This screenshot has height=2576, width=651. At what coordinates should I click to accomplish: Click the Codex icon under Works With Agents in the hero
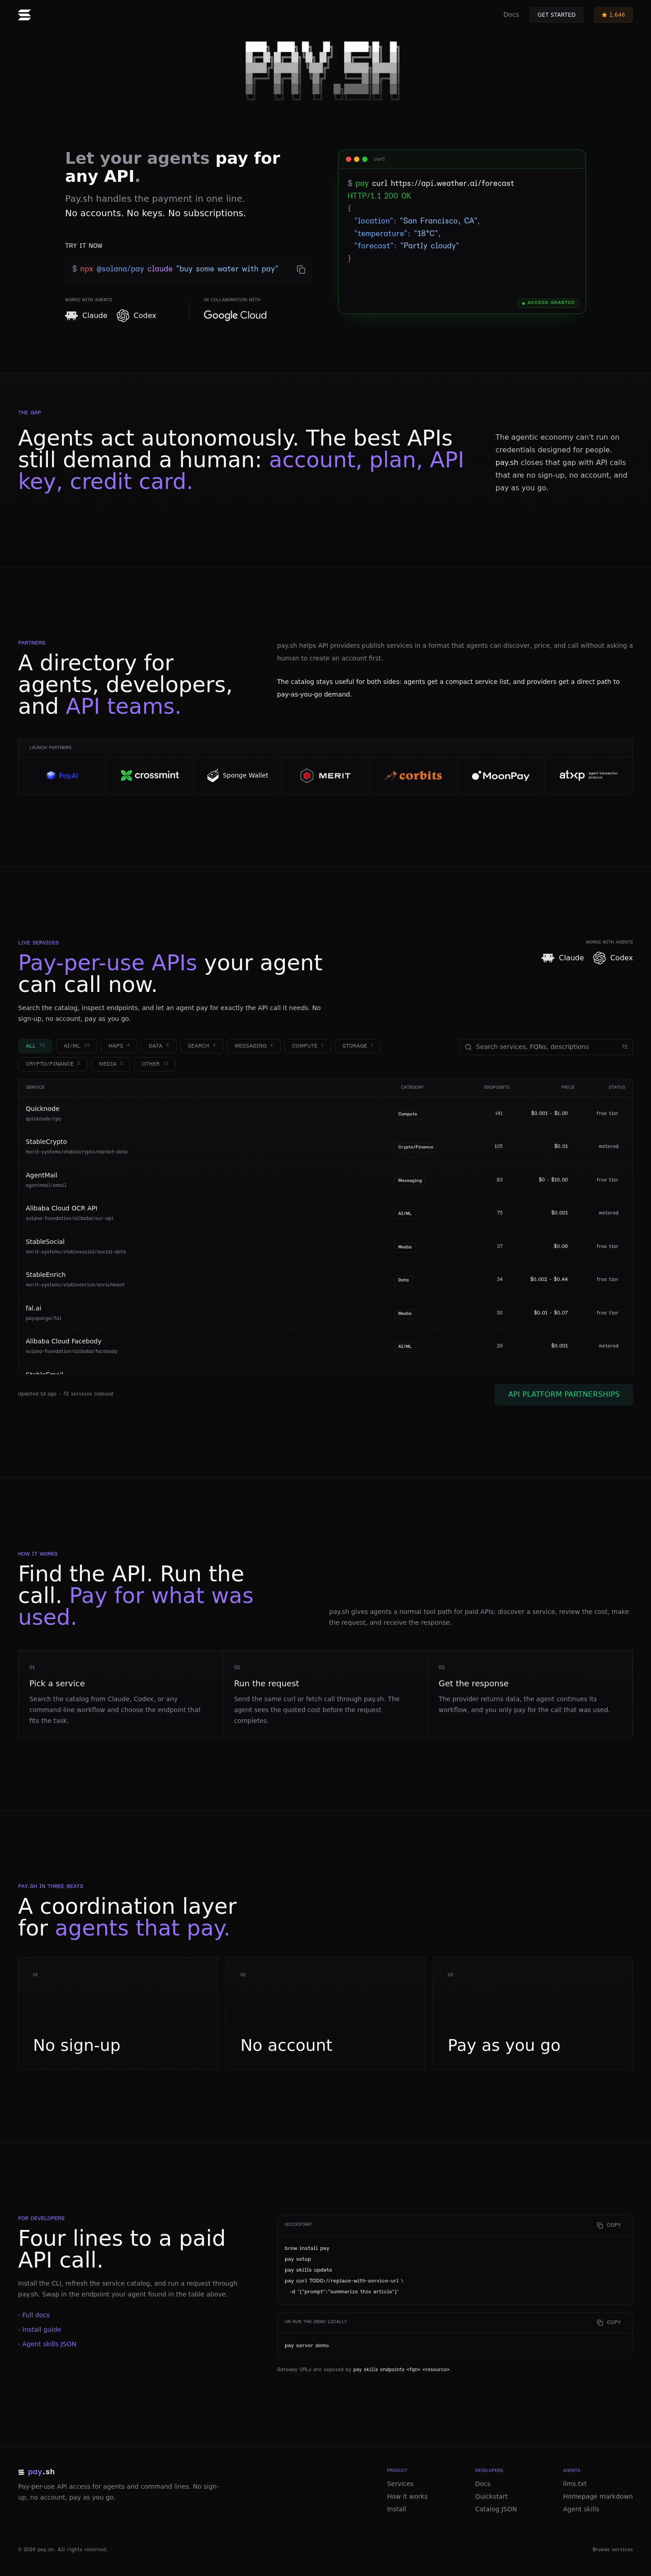pos(123,315)
